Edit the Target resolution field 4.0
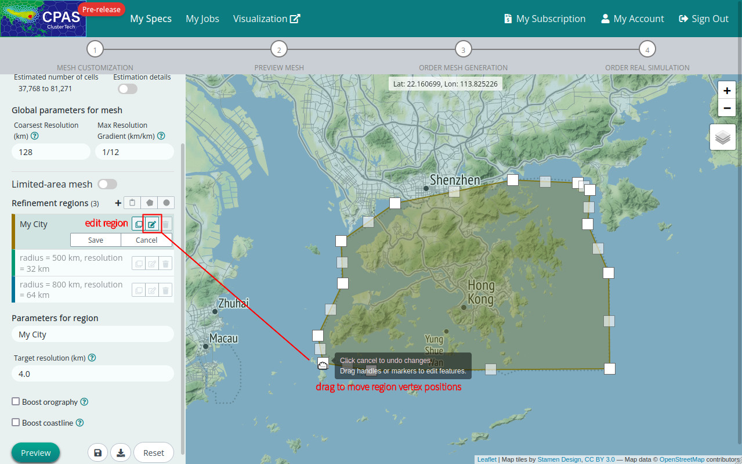 coord(93,373)
